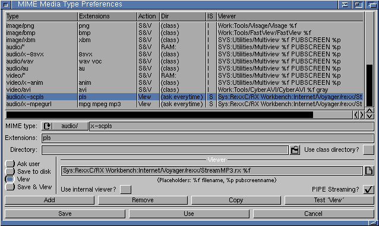
Task: Open the viewer file requester icon
Action: [x=369, y=171]
